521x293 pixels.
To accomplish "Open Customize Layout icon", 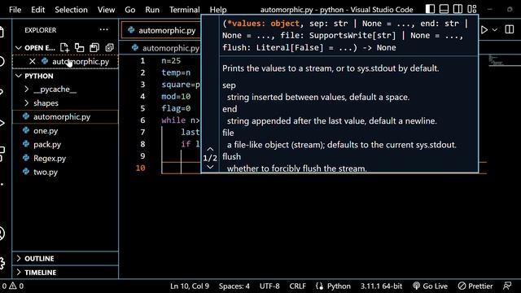I will click(472, 9).
